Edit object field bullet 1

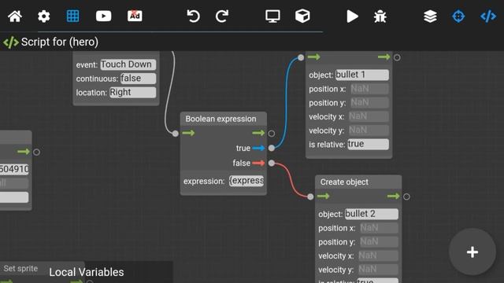362,75
